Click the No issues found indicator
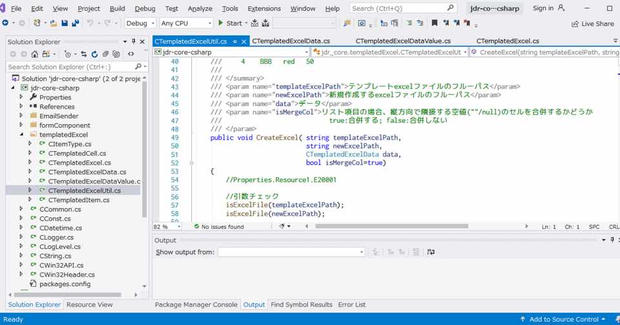This screenshot has height=325, width=620. tap(219, 227)
